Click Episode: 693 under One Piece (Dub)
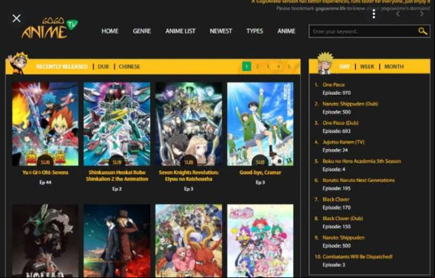 (337, 131)
